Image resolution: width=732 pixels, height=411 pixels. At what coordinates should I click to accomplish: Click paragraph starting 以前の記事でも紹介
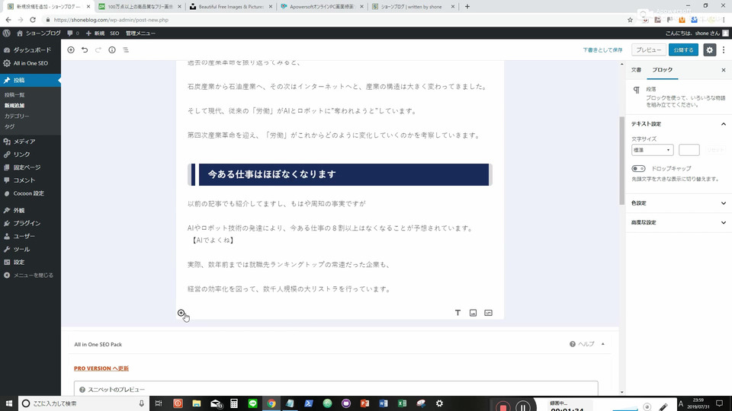(x=276, y=204)
